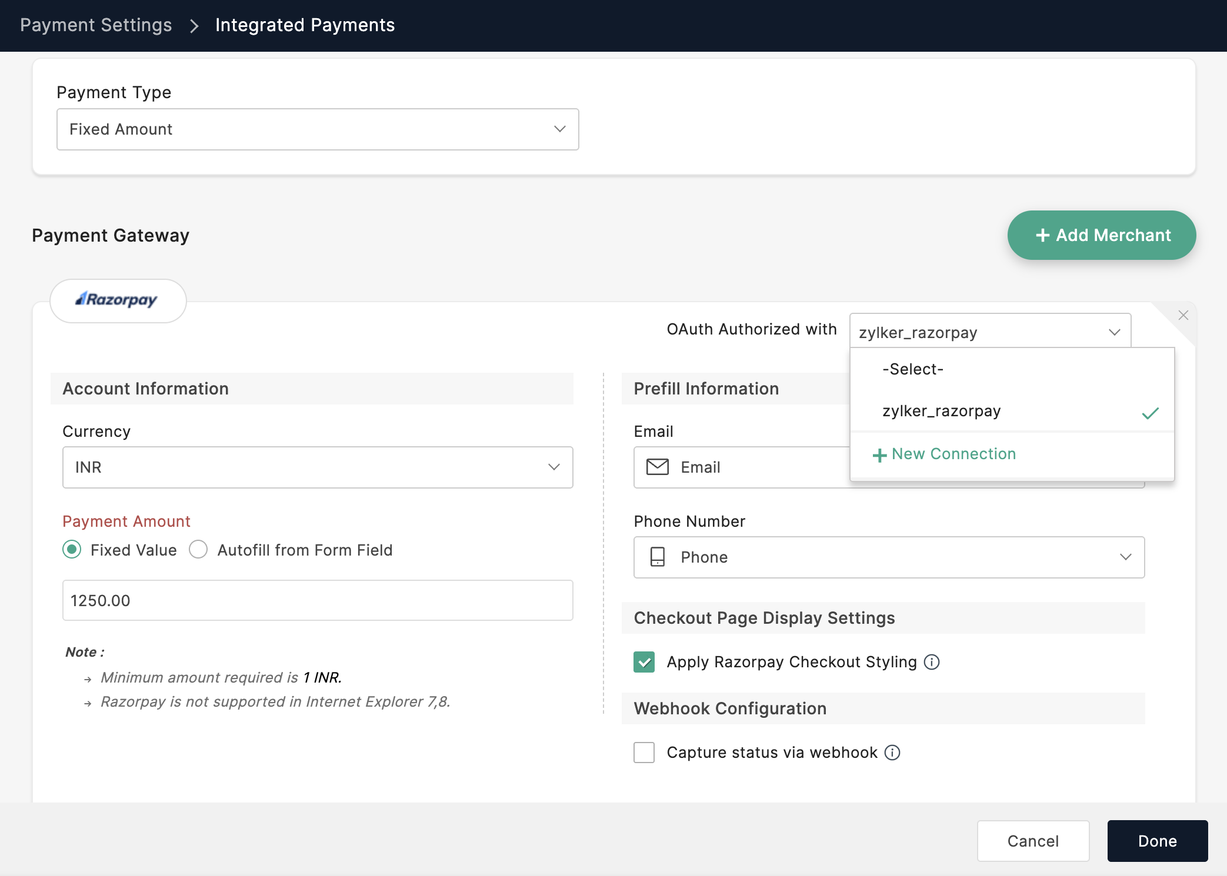Click the breadcrumb arrow after Payment Settings
1227x876 pixels.
tap(194, 26)
